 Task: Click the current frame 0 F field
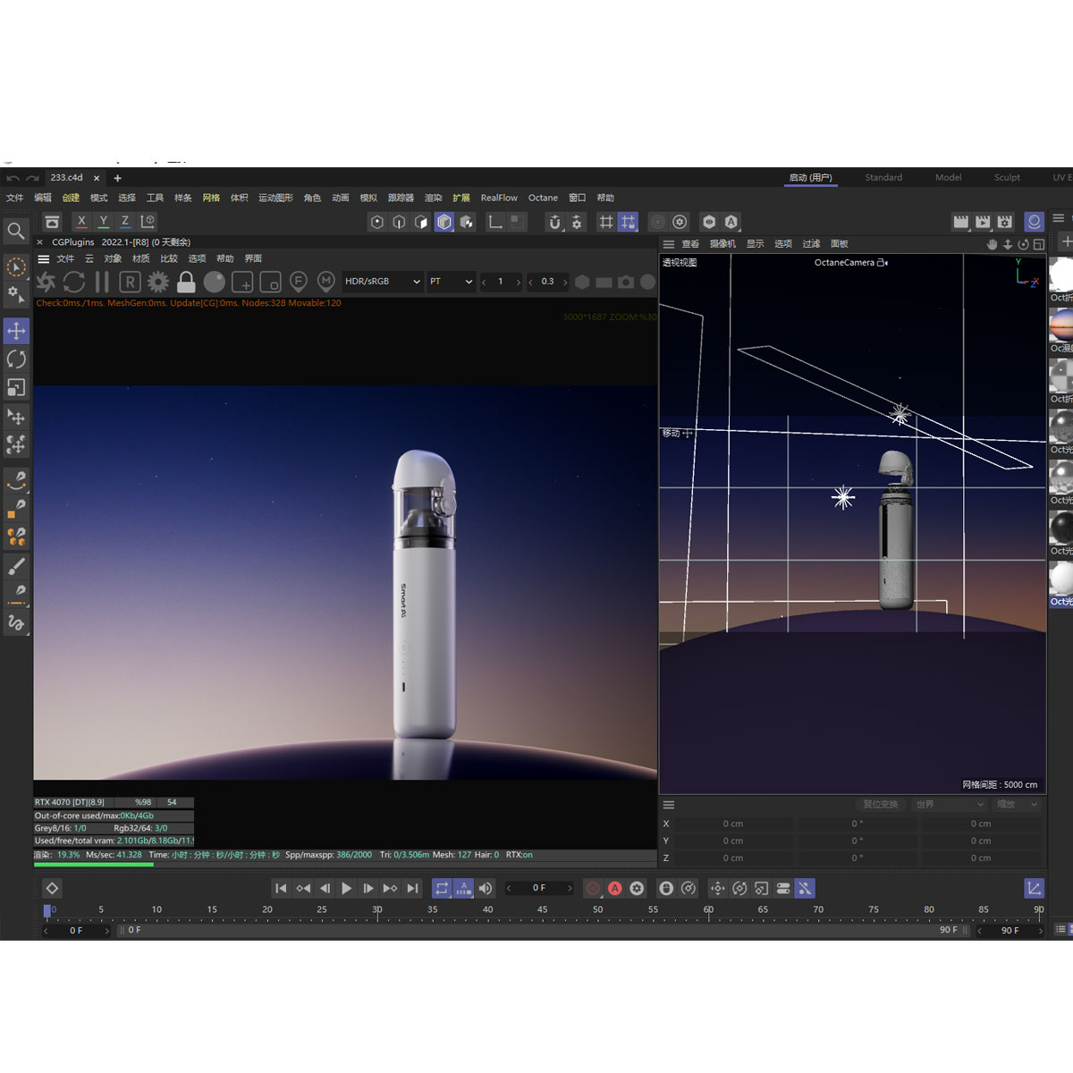tap(539, 889)
